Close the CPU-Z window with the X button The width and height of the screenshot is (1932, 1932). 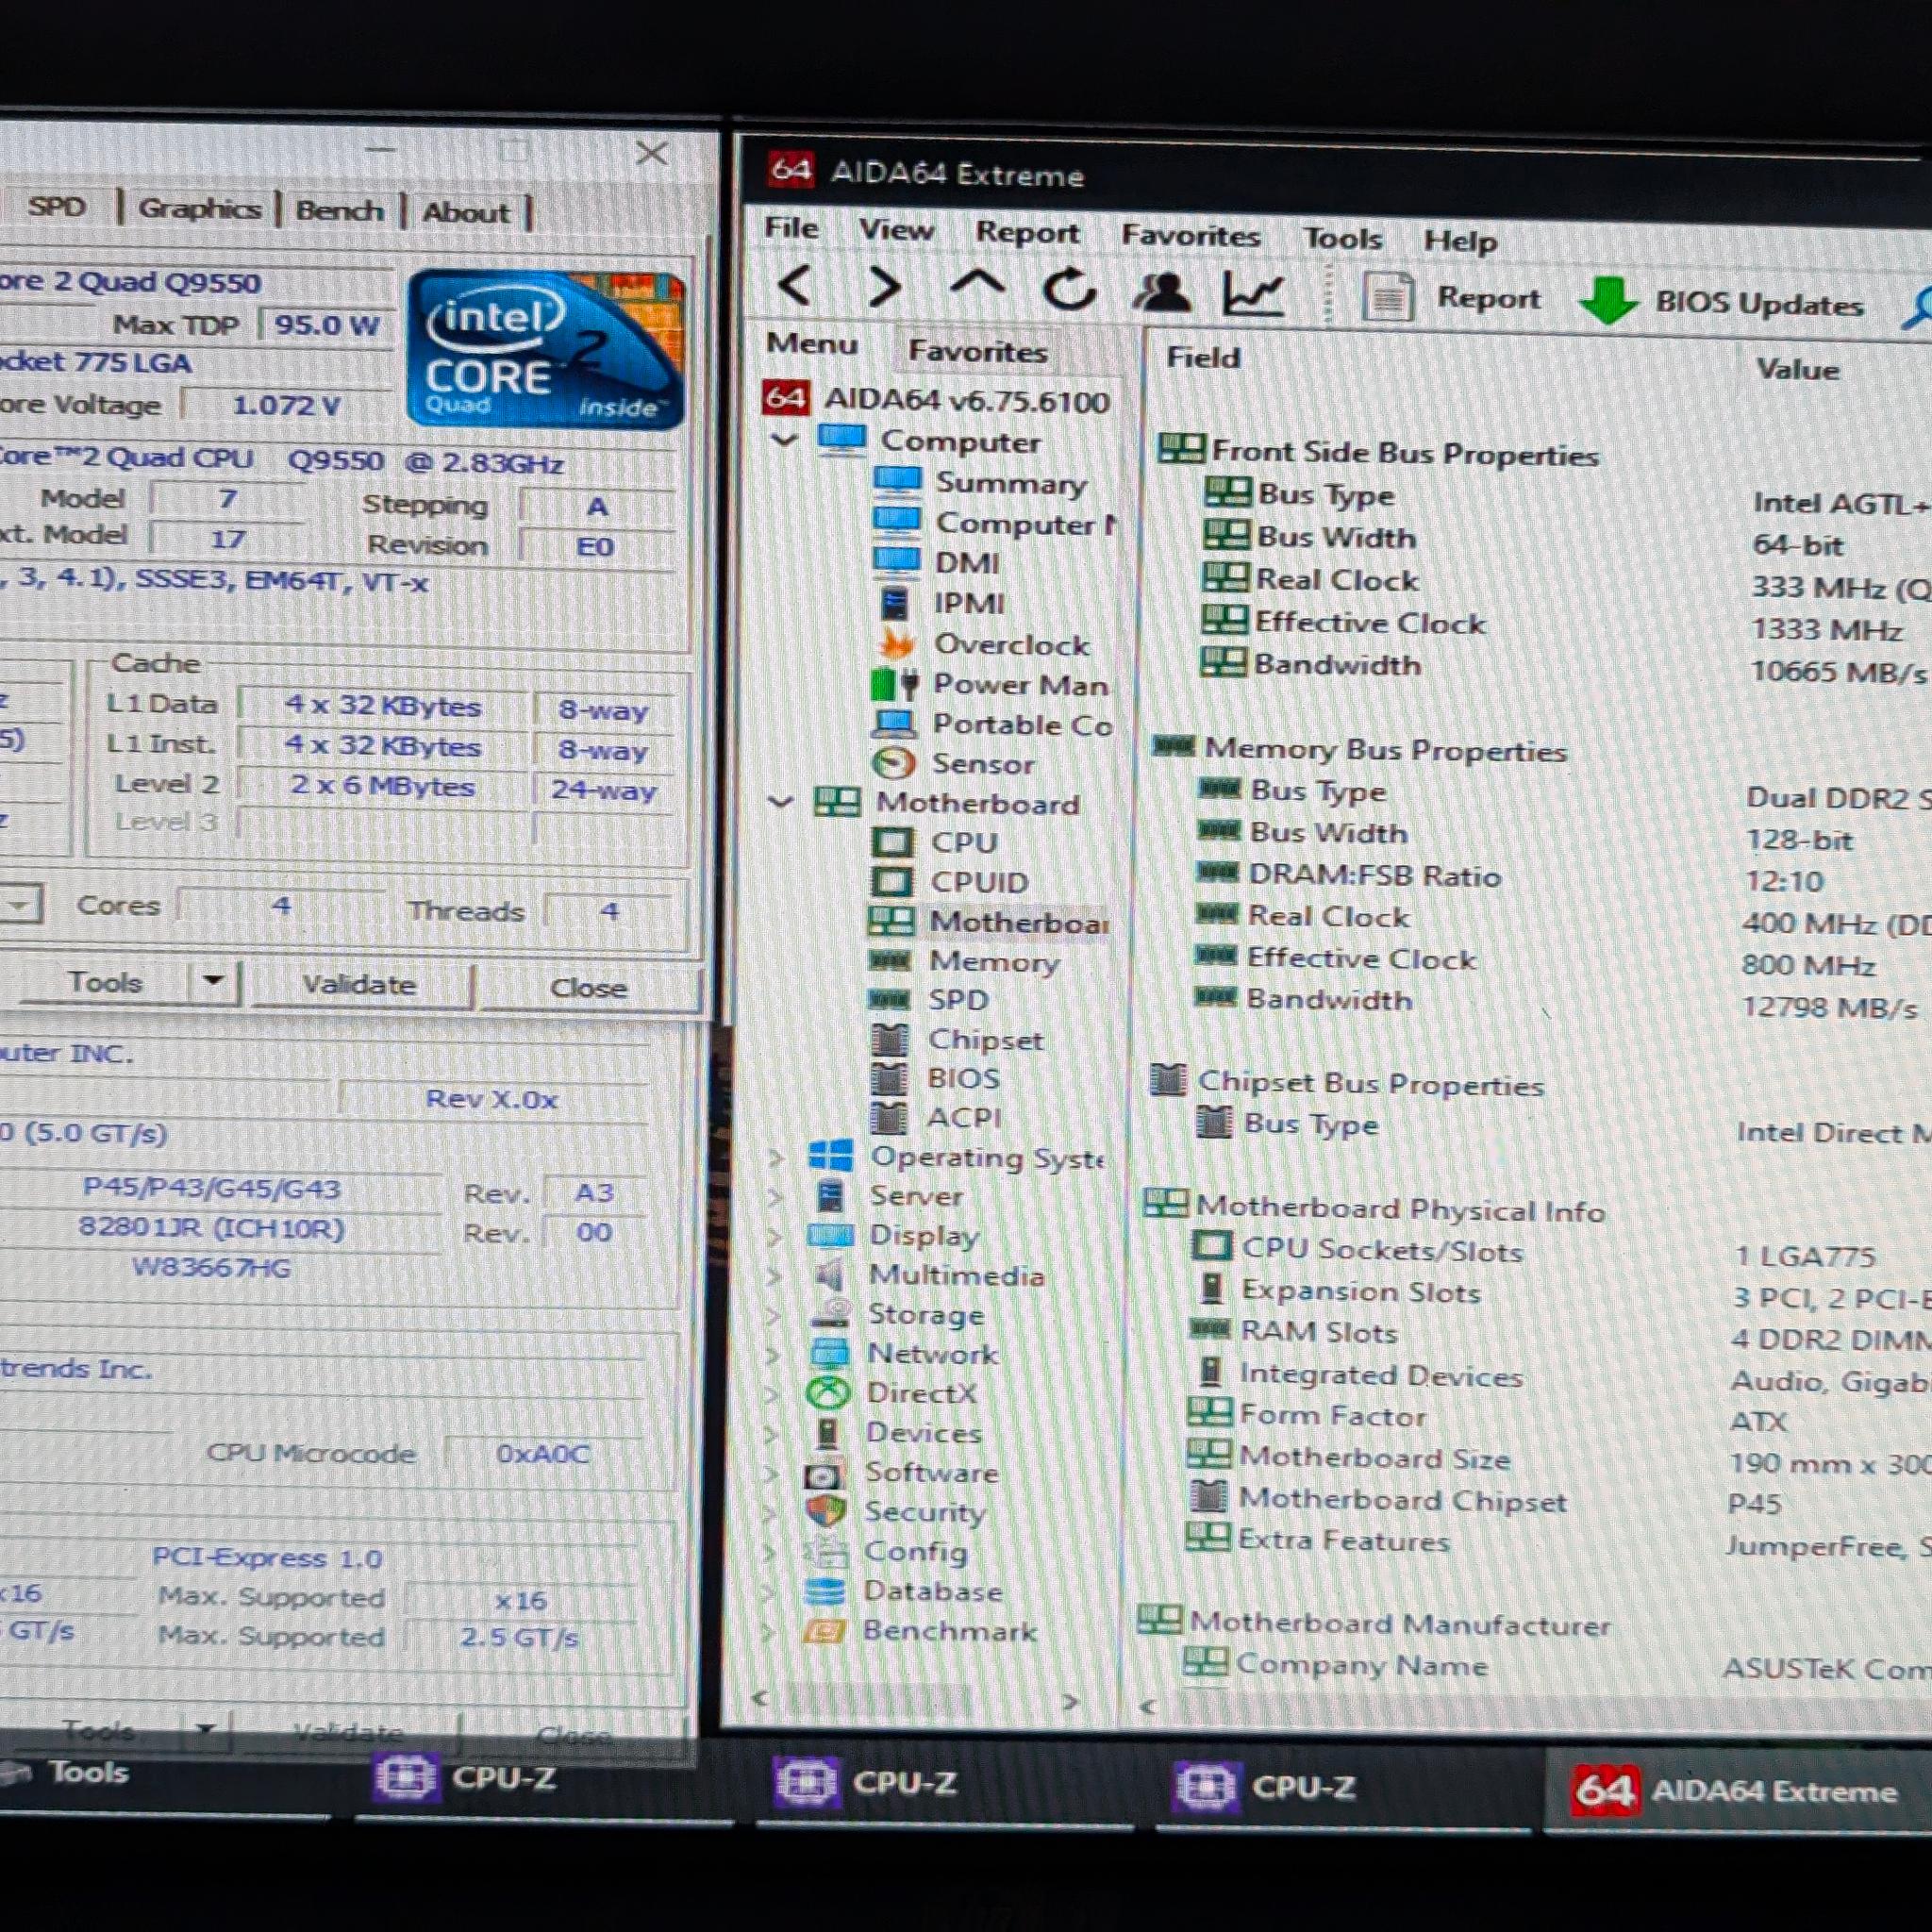(x=652, y=153)
